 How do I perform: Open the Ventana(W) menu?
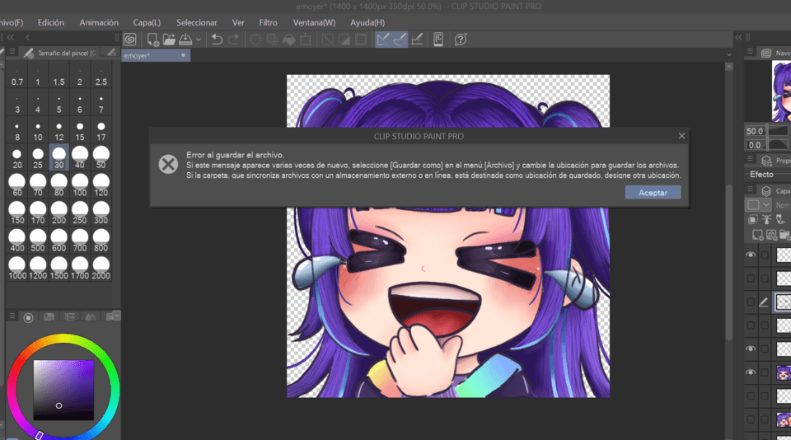click(314, 23)
